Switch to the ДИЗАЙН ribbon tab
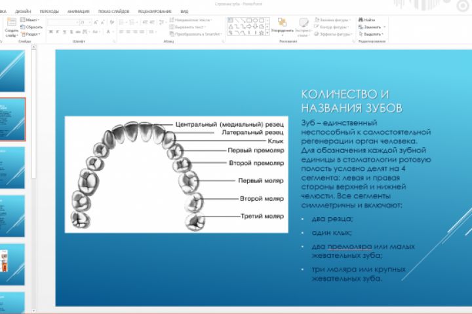The width and height of the screenshot is (472, 314). point(23,11)
